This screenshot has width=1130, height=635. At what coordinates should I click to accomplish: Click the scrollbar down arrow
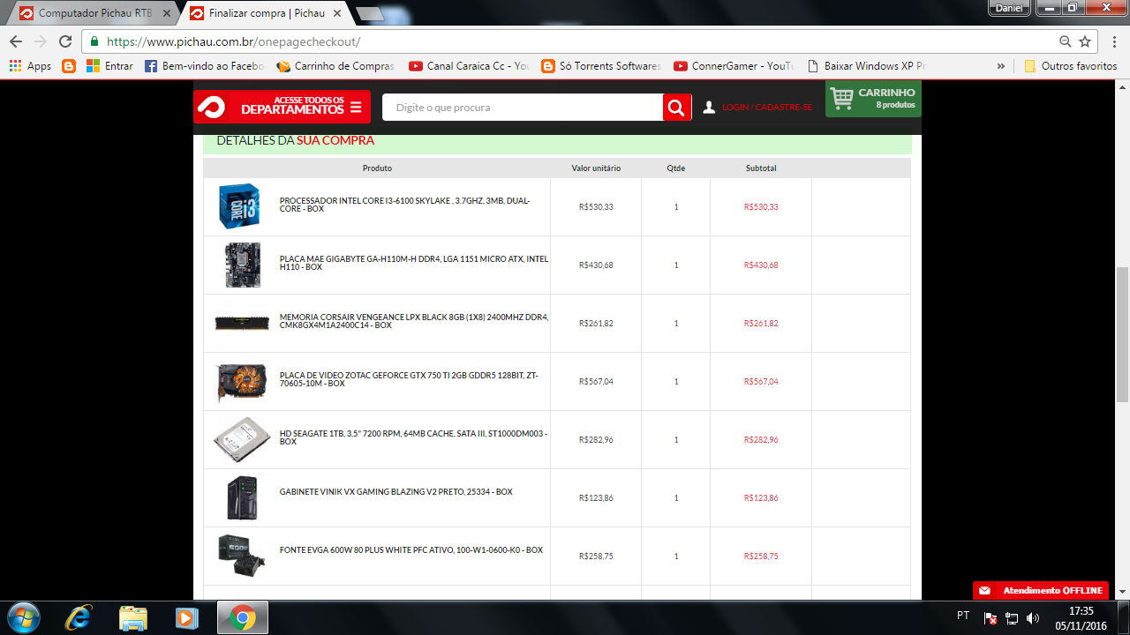(x=1123, y=592)
